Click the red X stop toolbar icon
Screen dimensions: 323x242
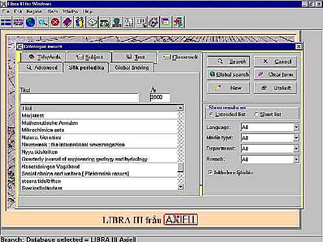(x=55, y=22)
